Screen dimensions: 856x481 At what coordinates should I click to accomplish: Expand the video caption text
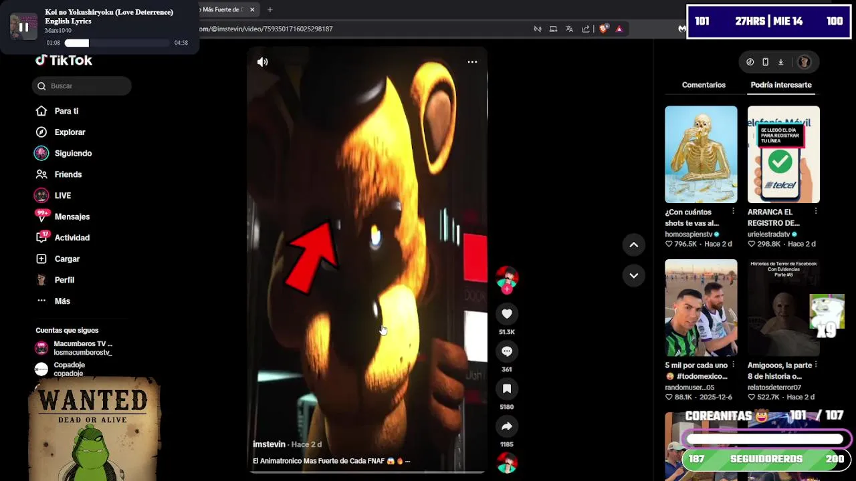point(407,461)
